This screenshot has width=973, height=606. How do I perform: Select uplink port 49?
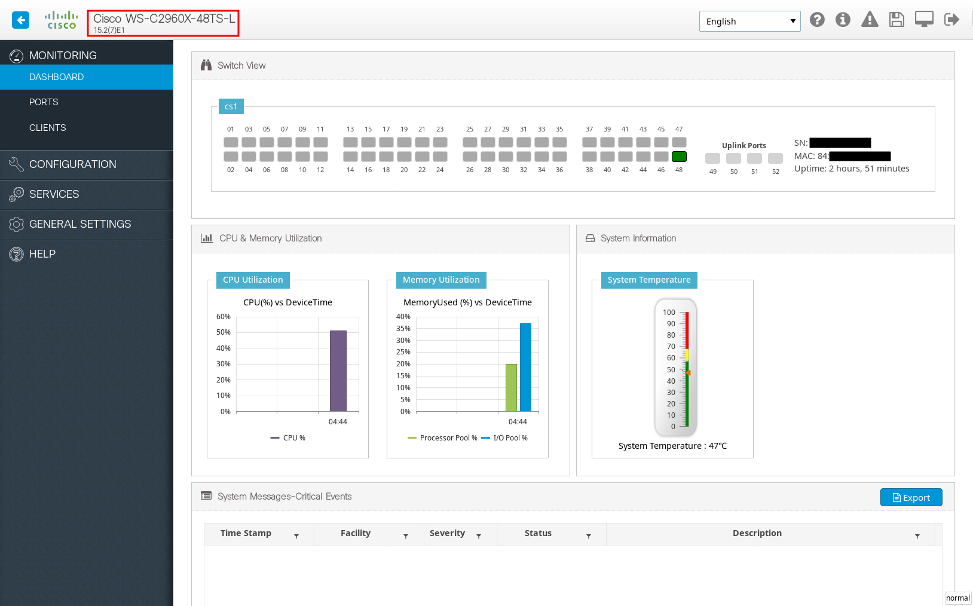point(712,158)
